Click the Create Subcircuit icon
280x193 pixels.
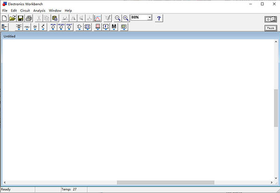[x=89, y=18]
